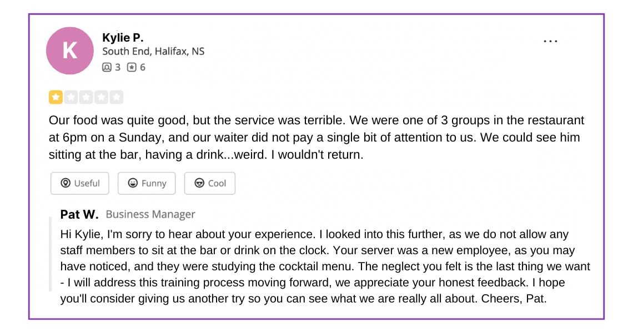Mark the review as Cool

point(210,183)
